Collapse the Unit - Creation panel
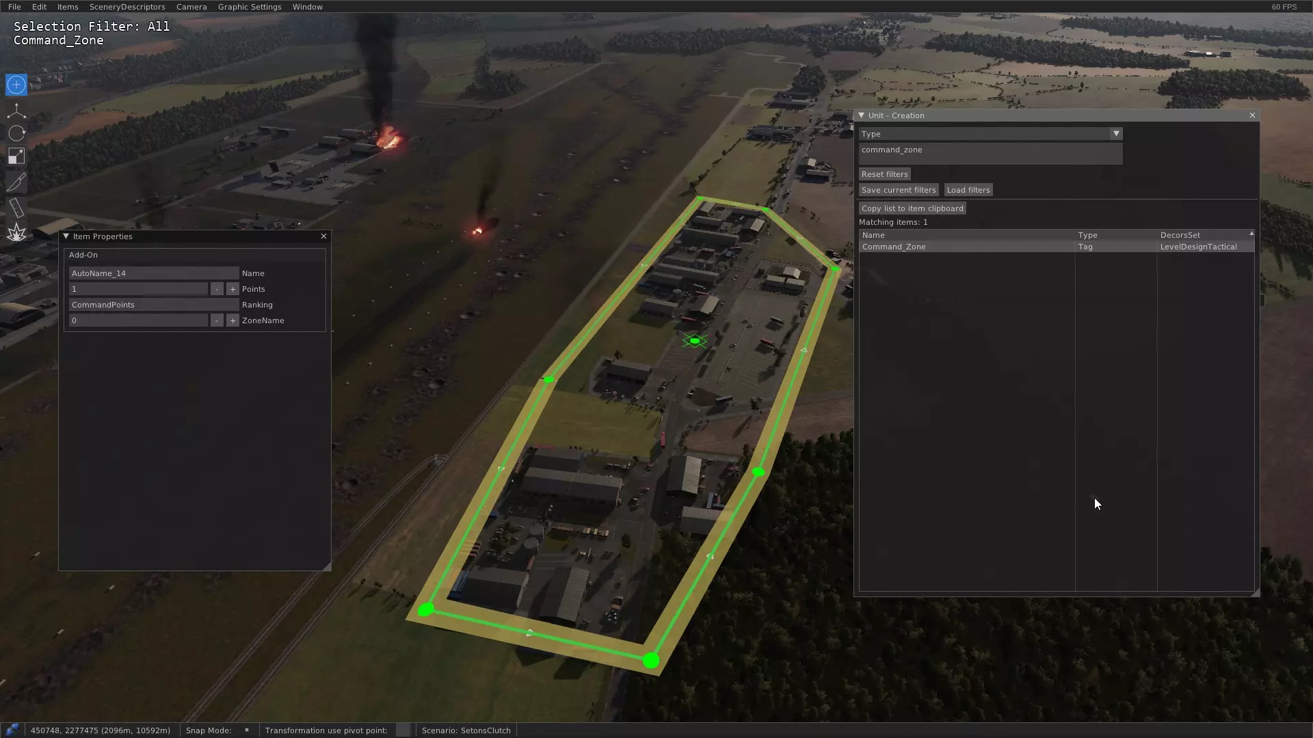1313x738 pixels. click(x=862, y=115)
